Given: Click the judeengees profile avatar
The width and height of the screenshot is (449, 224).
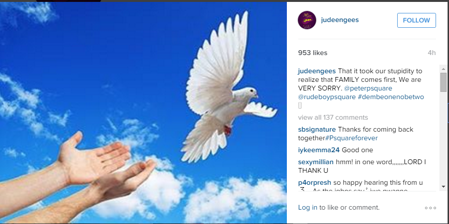Looking at the screenshot, I should [x=307, y=20].
